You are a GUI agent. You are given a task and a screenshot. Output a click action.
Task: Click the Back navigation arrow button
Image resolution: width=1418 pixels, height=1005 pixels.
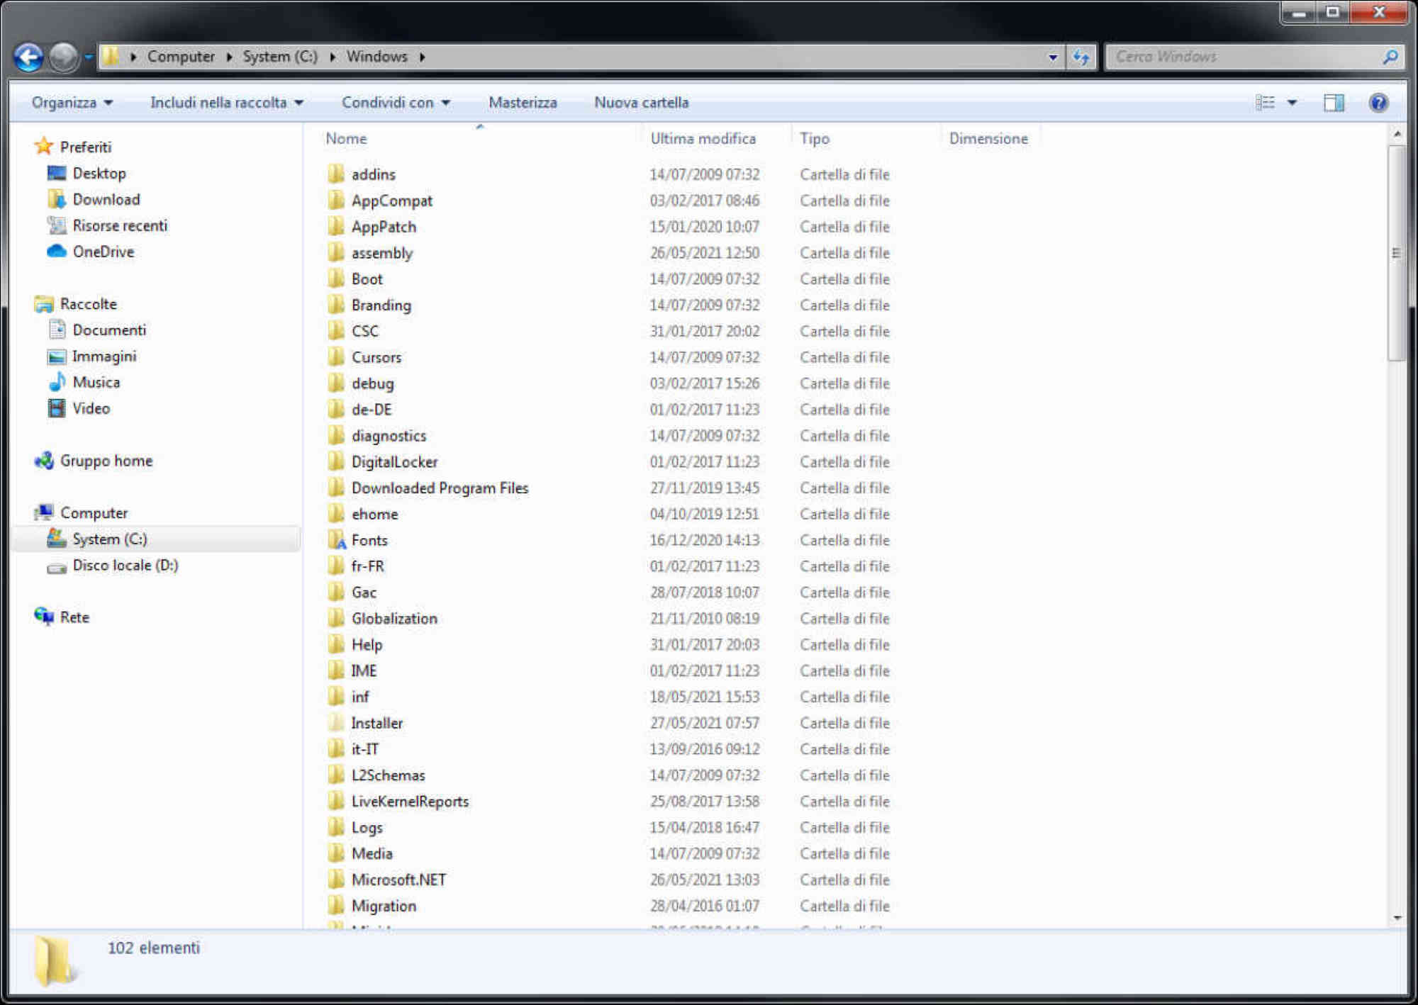28,57
